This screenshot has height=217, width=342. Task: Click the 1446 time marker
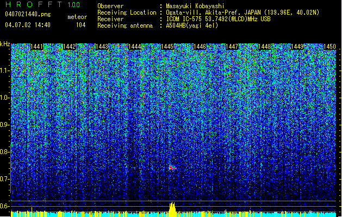200,47
